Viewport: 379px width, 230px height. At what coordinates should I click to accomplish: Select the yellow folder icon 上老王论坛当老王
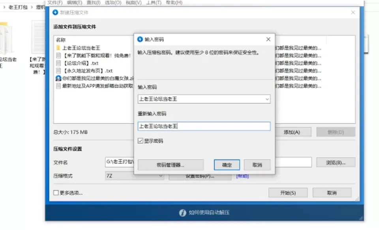tap(58, 48)
